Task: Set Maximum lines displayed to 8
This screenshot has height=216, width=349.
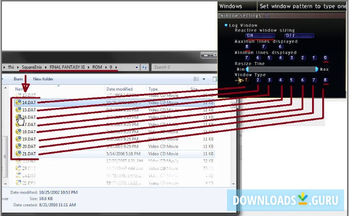Action: (246, 46)
